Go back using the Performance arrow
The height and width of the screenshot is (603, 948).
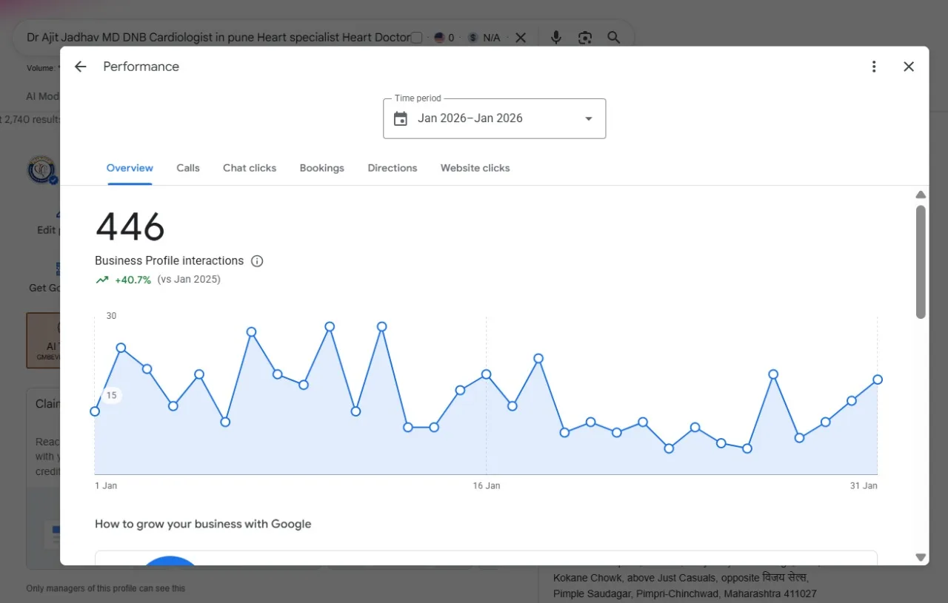(x=80, y=67)
